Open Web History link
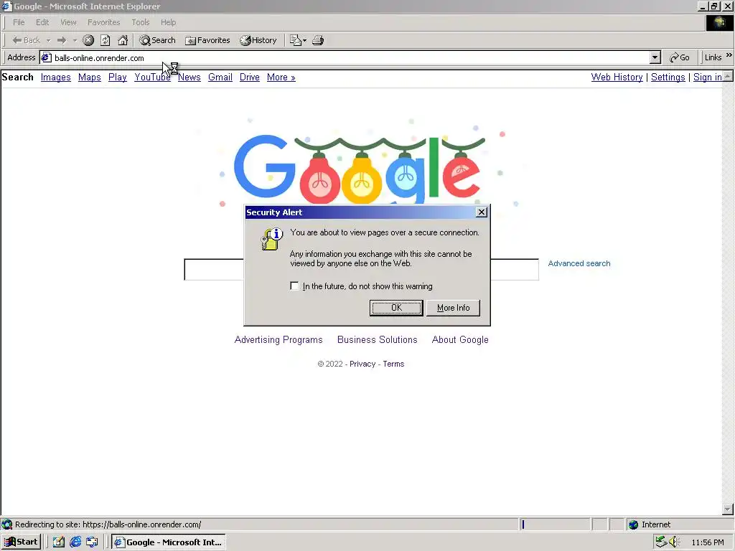Viewport: 735px width, 551px height. (x=617, y=77)
